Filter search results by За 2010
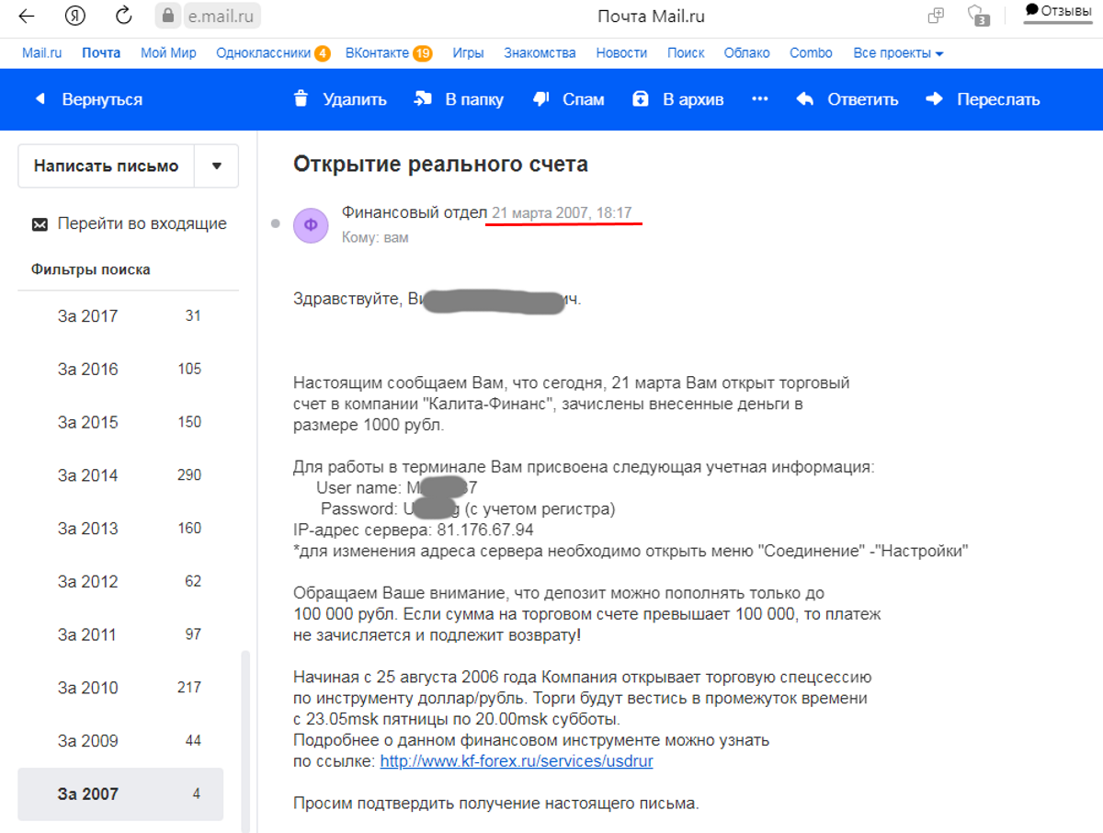This screenshot has width=1103, height=833. (120, 689)
